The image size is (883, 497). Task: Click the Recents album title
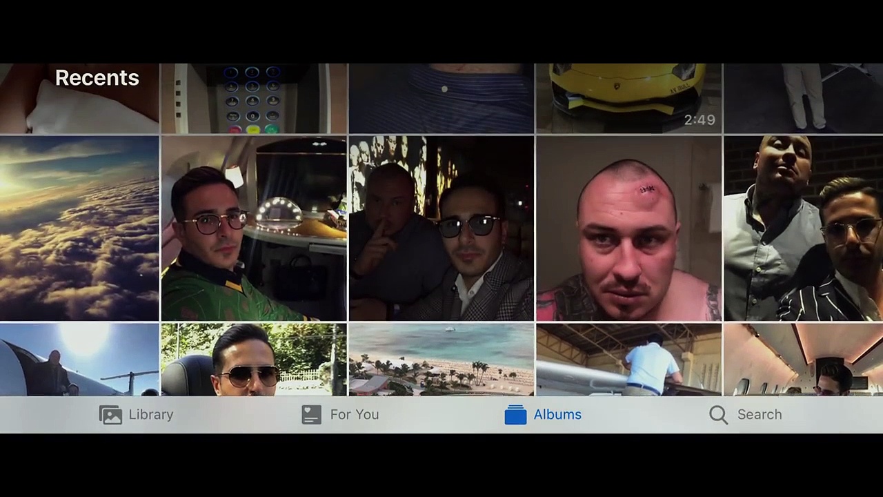97,78
